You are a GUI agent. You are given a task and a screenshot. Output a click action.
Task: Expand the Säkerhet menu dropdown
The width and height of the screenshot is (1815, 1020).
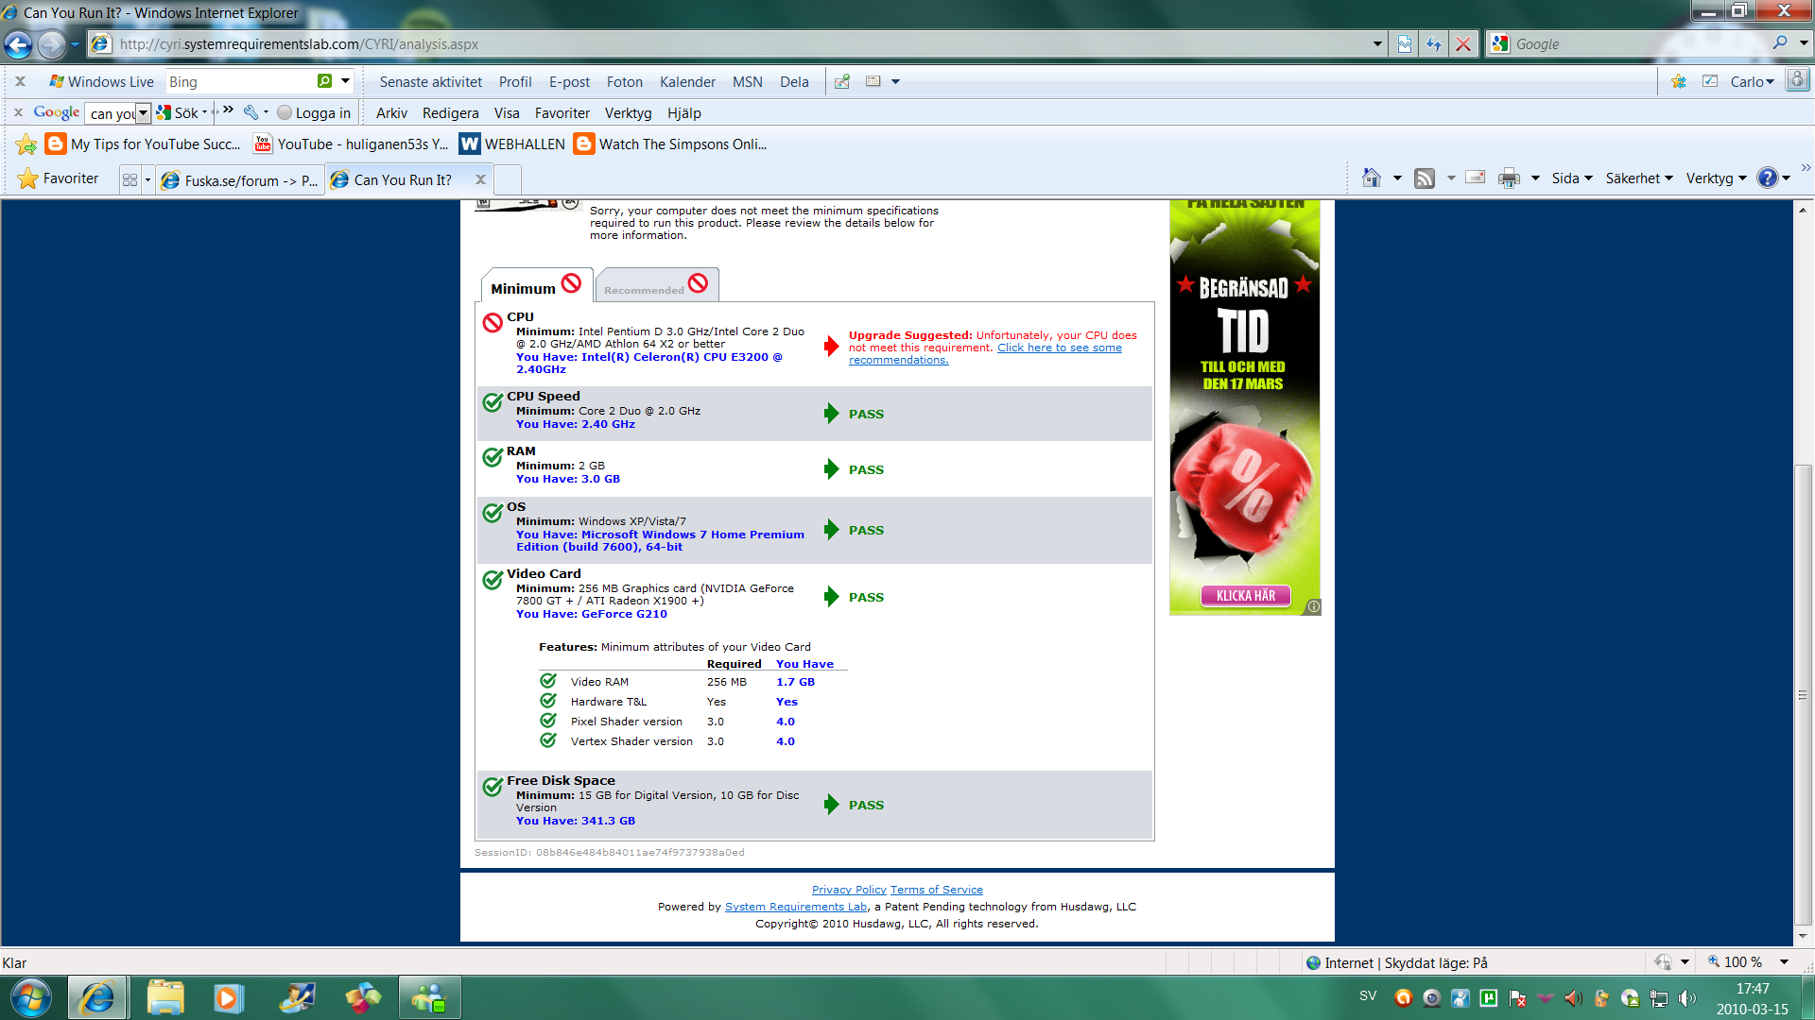1640,178
